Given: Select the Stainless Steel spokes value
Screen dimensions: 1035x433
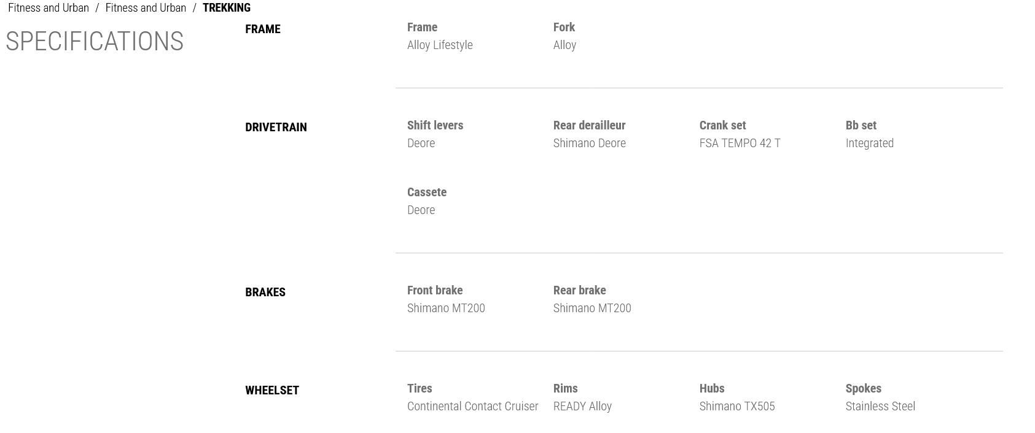Looking at the screenshot, I should [880, 406].
